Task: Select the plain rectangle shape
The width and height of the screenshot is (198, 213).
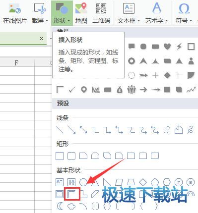Action: (60, 156)
